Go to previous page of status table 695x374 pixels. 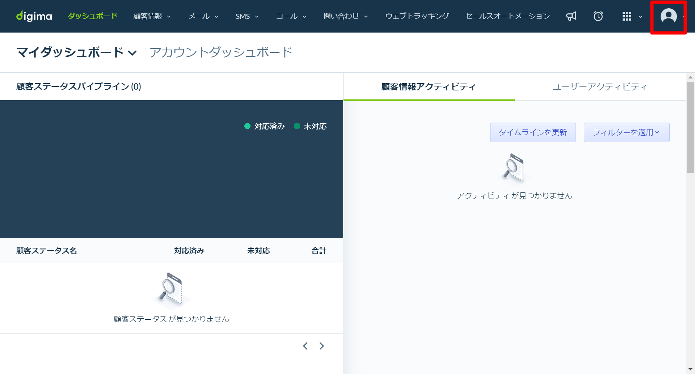306,346
